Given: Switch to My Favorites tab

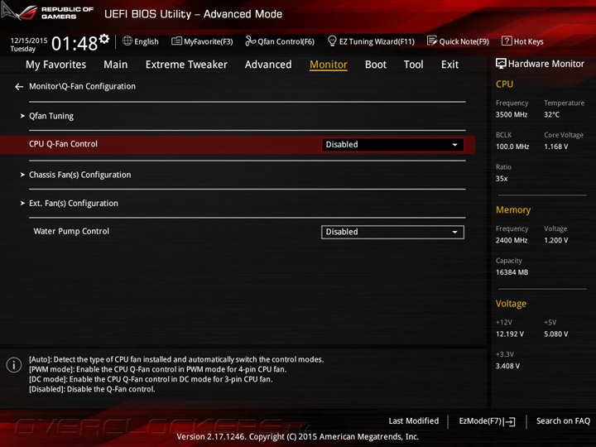Looking at the screenshot, I should (x=56, y=65).
